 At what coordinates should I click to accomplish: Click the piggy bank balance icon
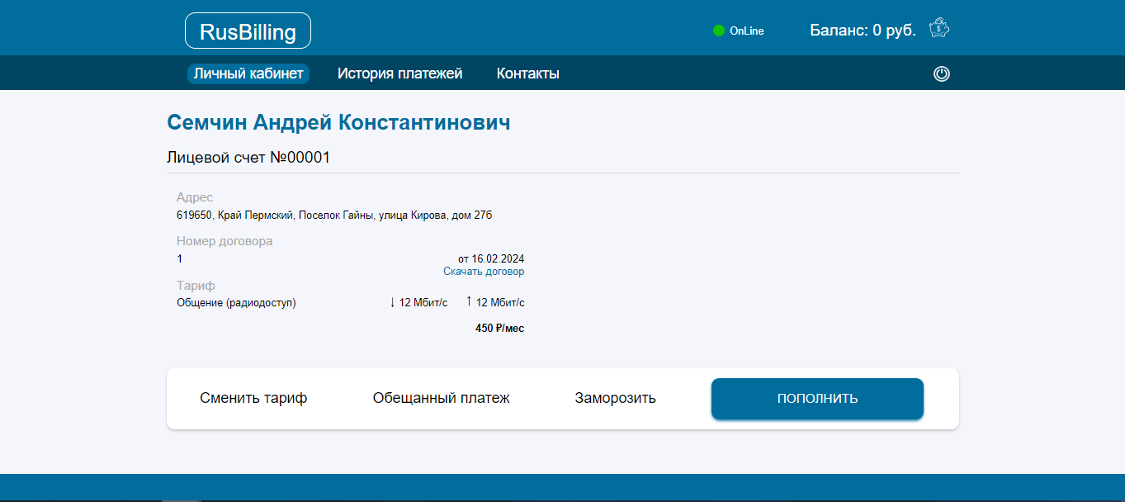coord(939,29)
